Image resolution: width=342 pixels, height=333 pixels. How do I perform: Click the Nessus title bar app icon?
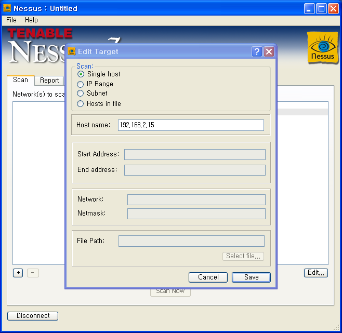7,8
